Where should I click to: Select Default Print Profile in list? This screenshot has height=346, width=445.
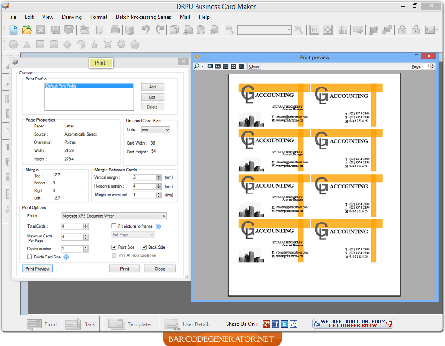(89, 86)
